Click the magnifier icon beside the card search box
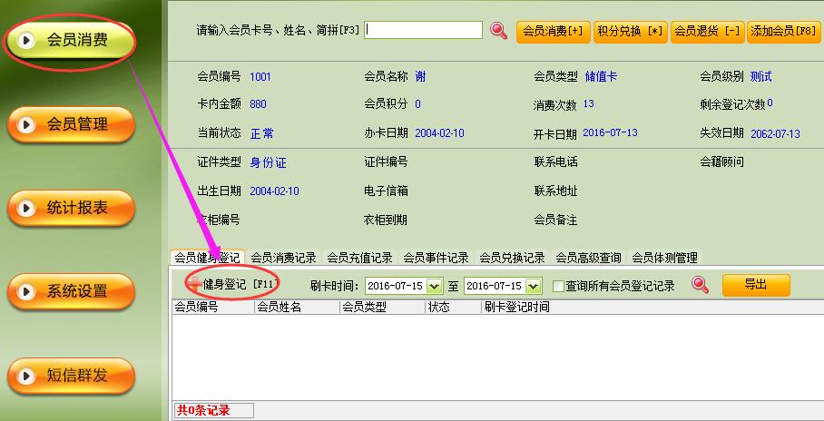 499,31
